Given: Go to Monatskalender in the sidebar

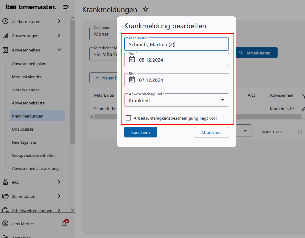Looking at the screenshot, I should (x=27, y=77).
